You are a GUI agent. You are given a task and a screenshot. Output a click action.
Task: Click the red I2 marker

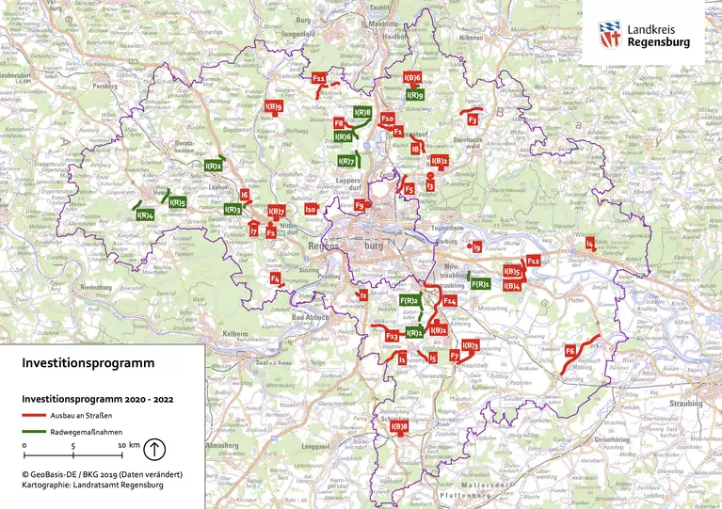[363, 295]
